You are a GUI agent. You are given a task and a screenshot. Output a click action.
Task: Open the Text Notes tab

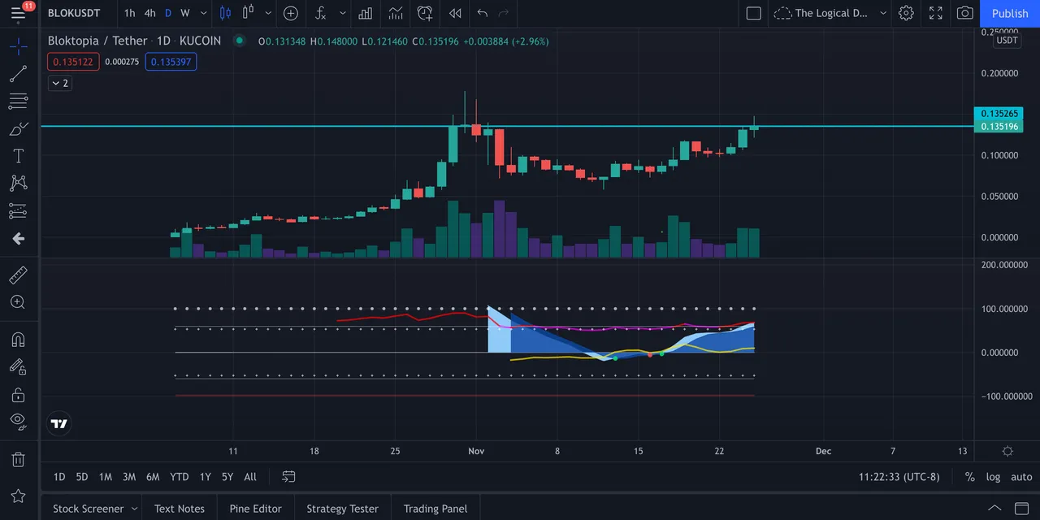180,509
